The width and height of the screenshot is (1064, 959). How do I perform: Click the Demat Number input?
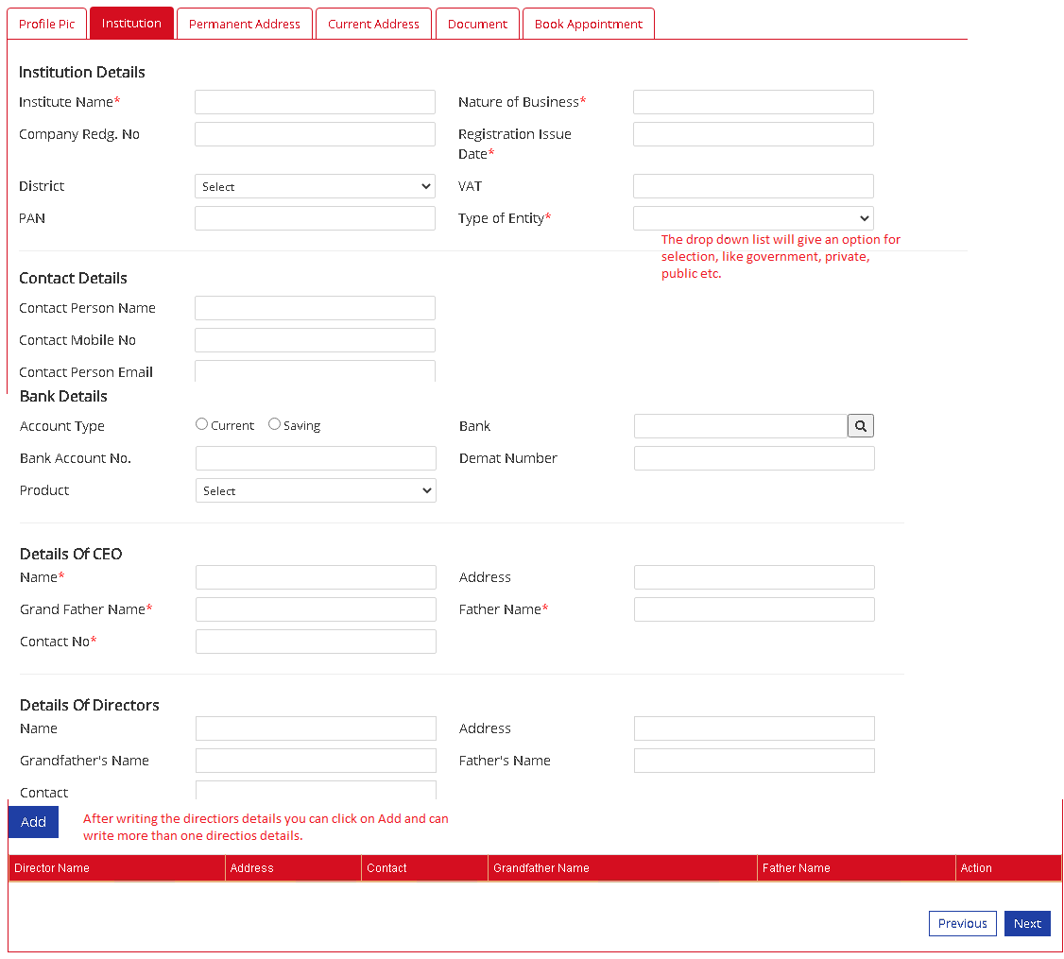pyautogui.click(x=754, y=458)
